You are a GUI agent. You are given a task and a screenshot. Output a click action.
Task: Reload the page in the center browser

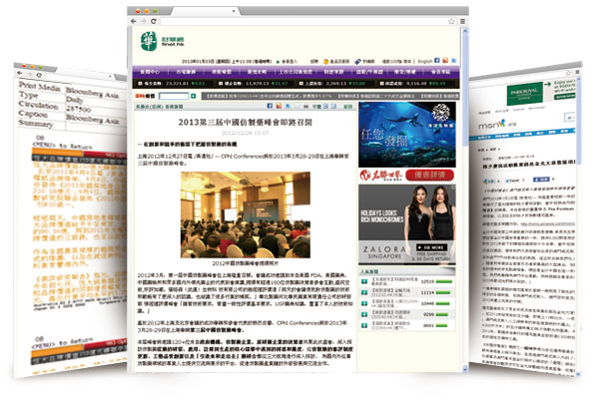pyautogui.click(x=153, y=21)
